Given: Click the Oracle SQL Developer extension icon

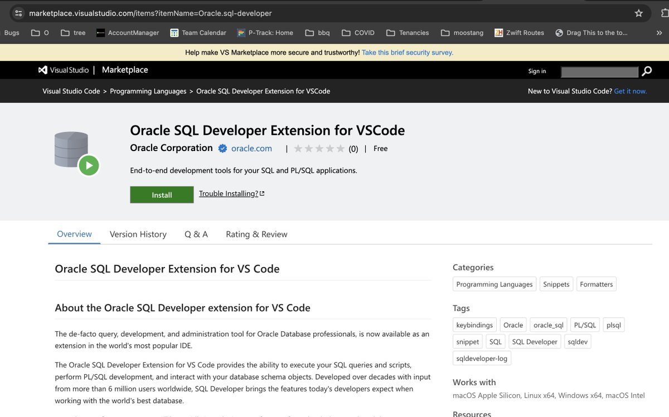Looking at the screenshot, I should [x=77, y=153].
